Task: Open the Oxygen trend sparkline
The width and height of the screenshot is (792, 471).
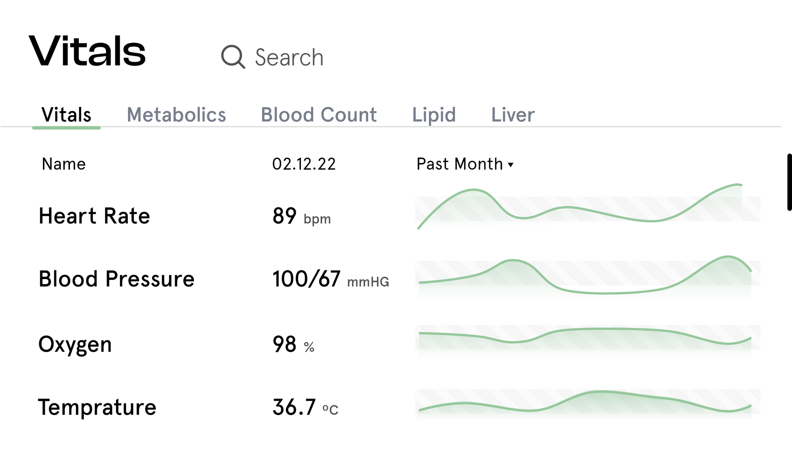Action: click(588, 340)
